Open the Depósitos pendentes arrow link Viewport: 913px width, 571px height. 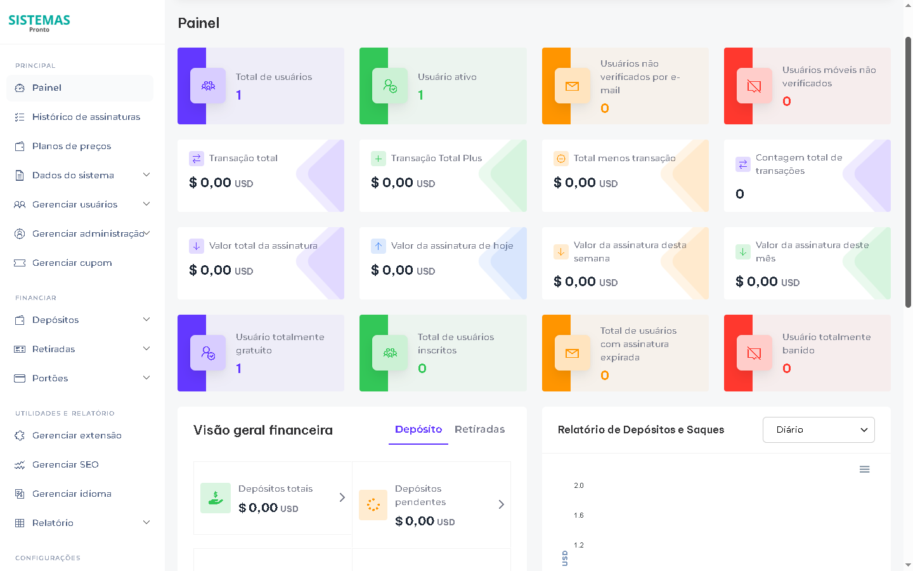[501, 504]
